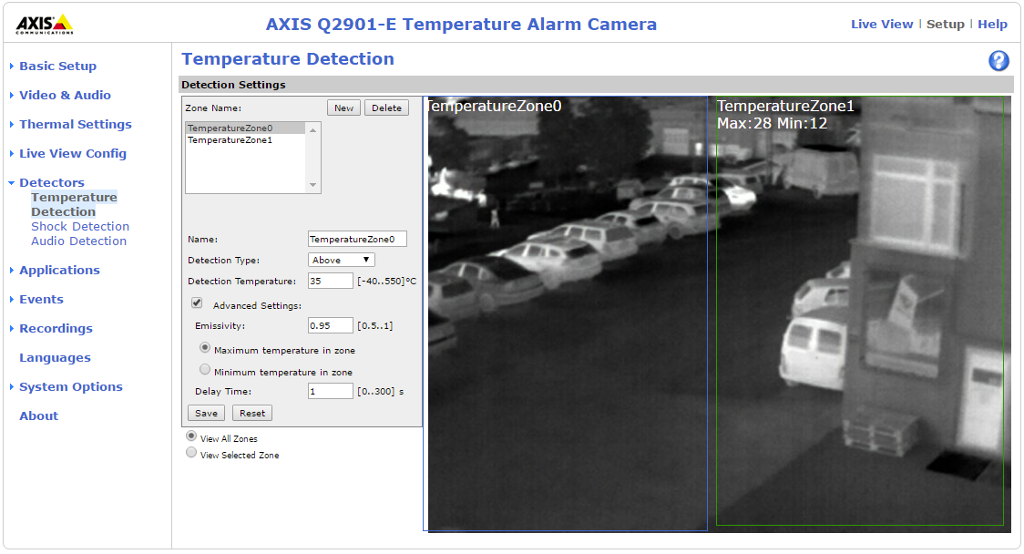Viewport: 1024px width, 554px height.
Task: Expand the System Options section
Action: [x=71, y=386]
